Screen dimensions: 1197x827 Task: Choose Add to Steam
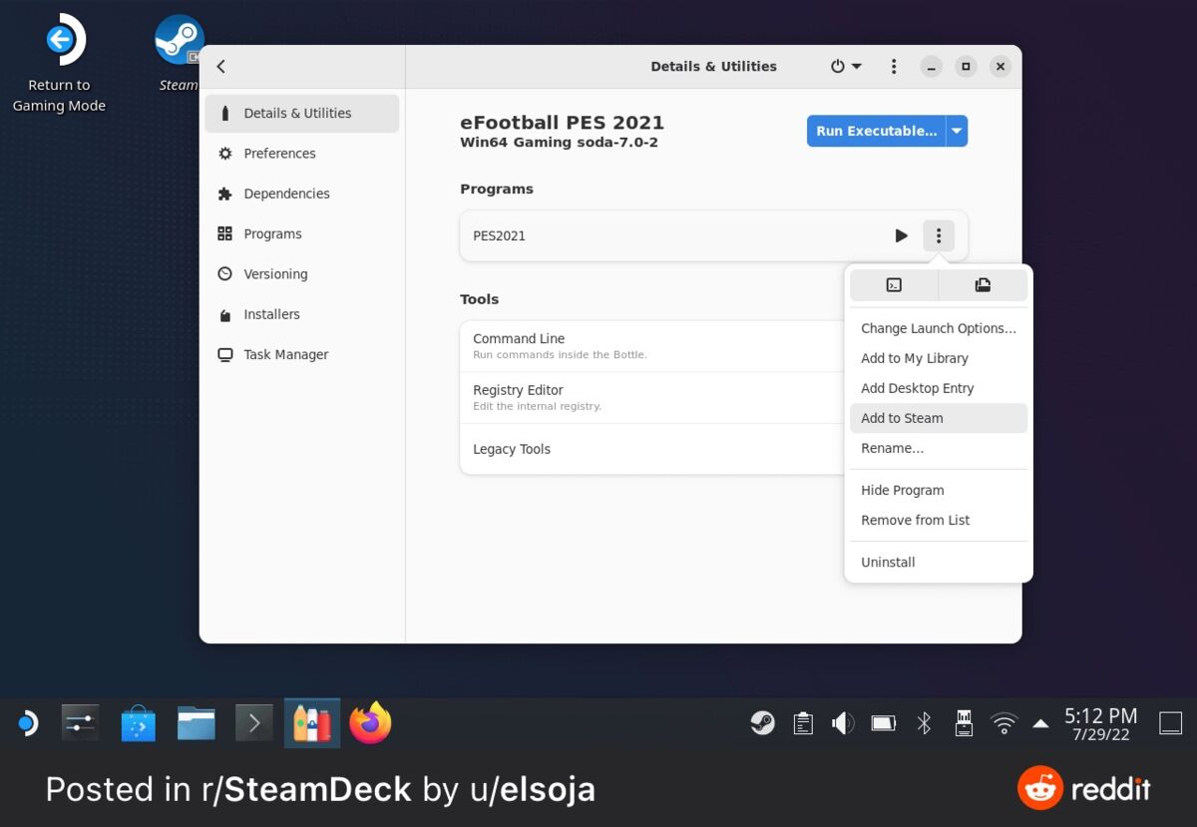tap(939, 418)
